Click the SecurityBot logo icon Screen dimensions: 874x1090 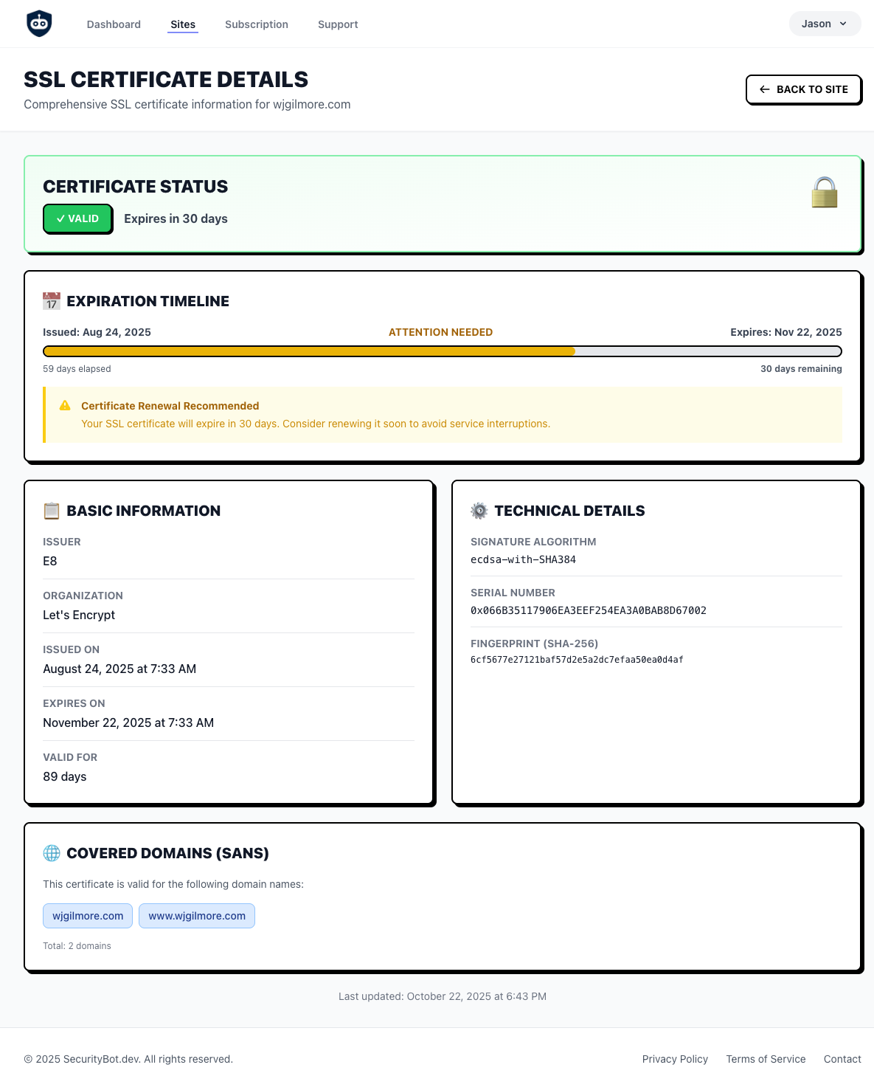(38, 23)
